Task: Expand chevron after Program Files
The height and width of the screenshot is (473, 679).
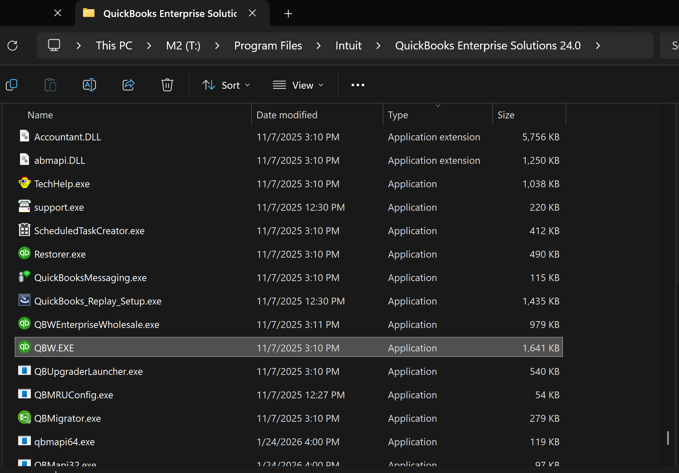Action: pyautogui.click(x=318, y=46)
